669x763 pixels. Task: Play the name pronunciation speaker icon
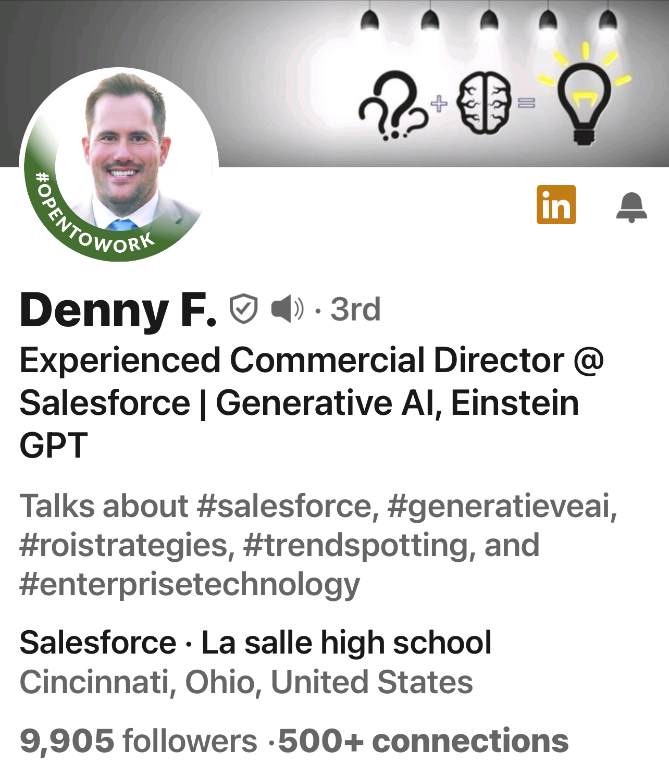(287, 309)
